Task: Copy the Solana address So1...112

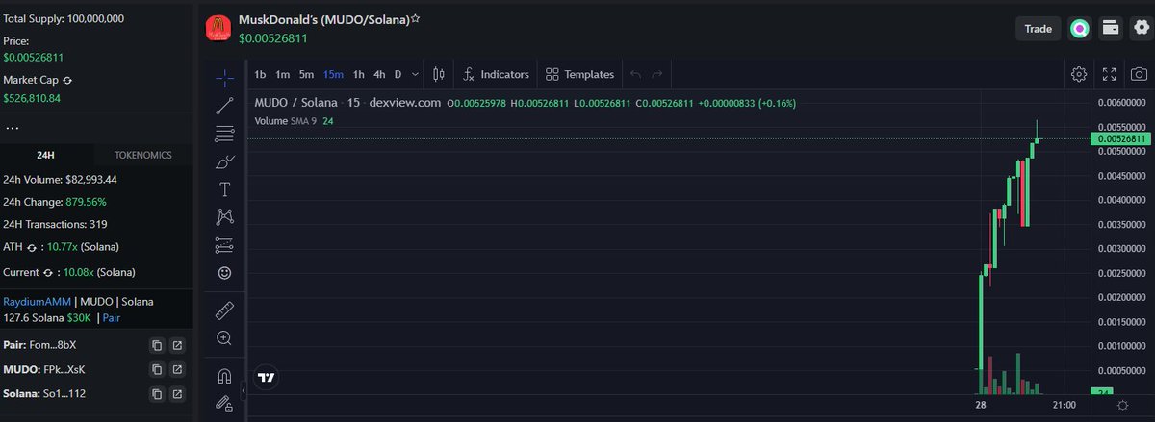Action: click(157, 394)
